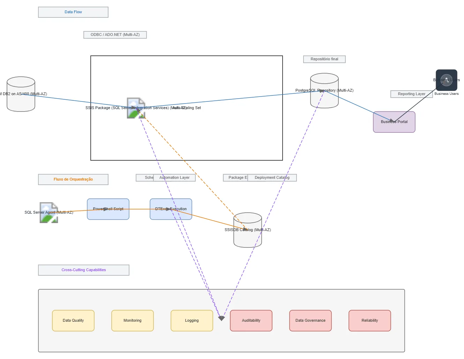This screenshot has height=359, width=464.
Task: Select the SSISDB Catalog database cylinder
Action: (x=248, y=230)
